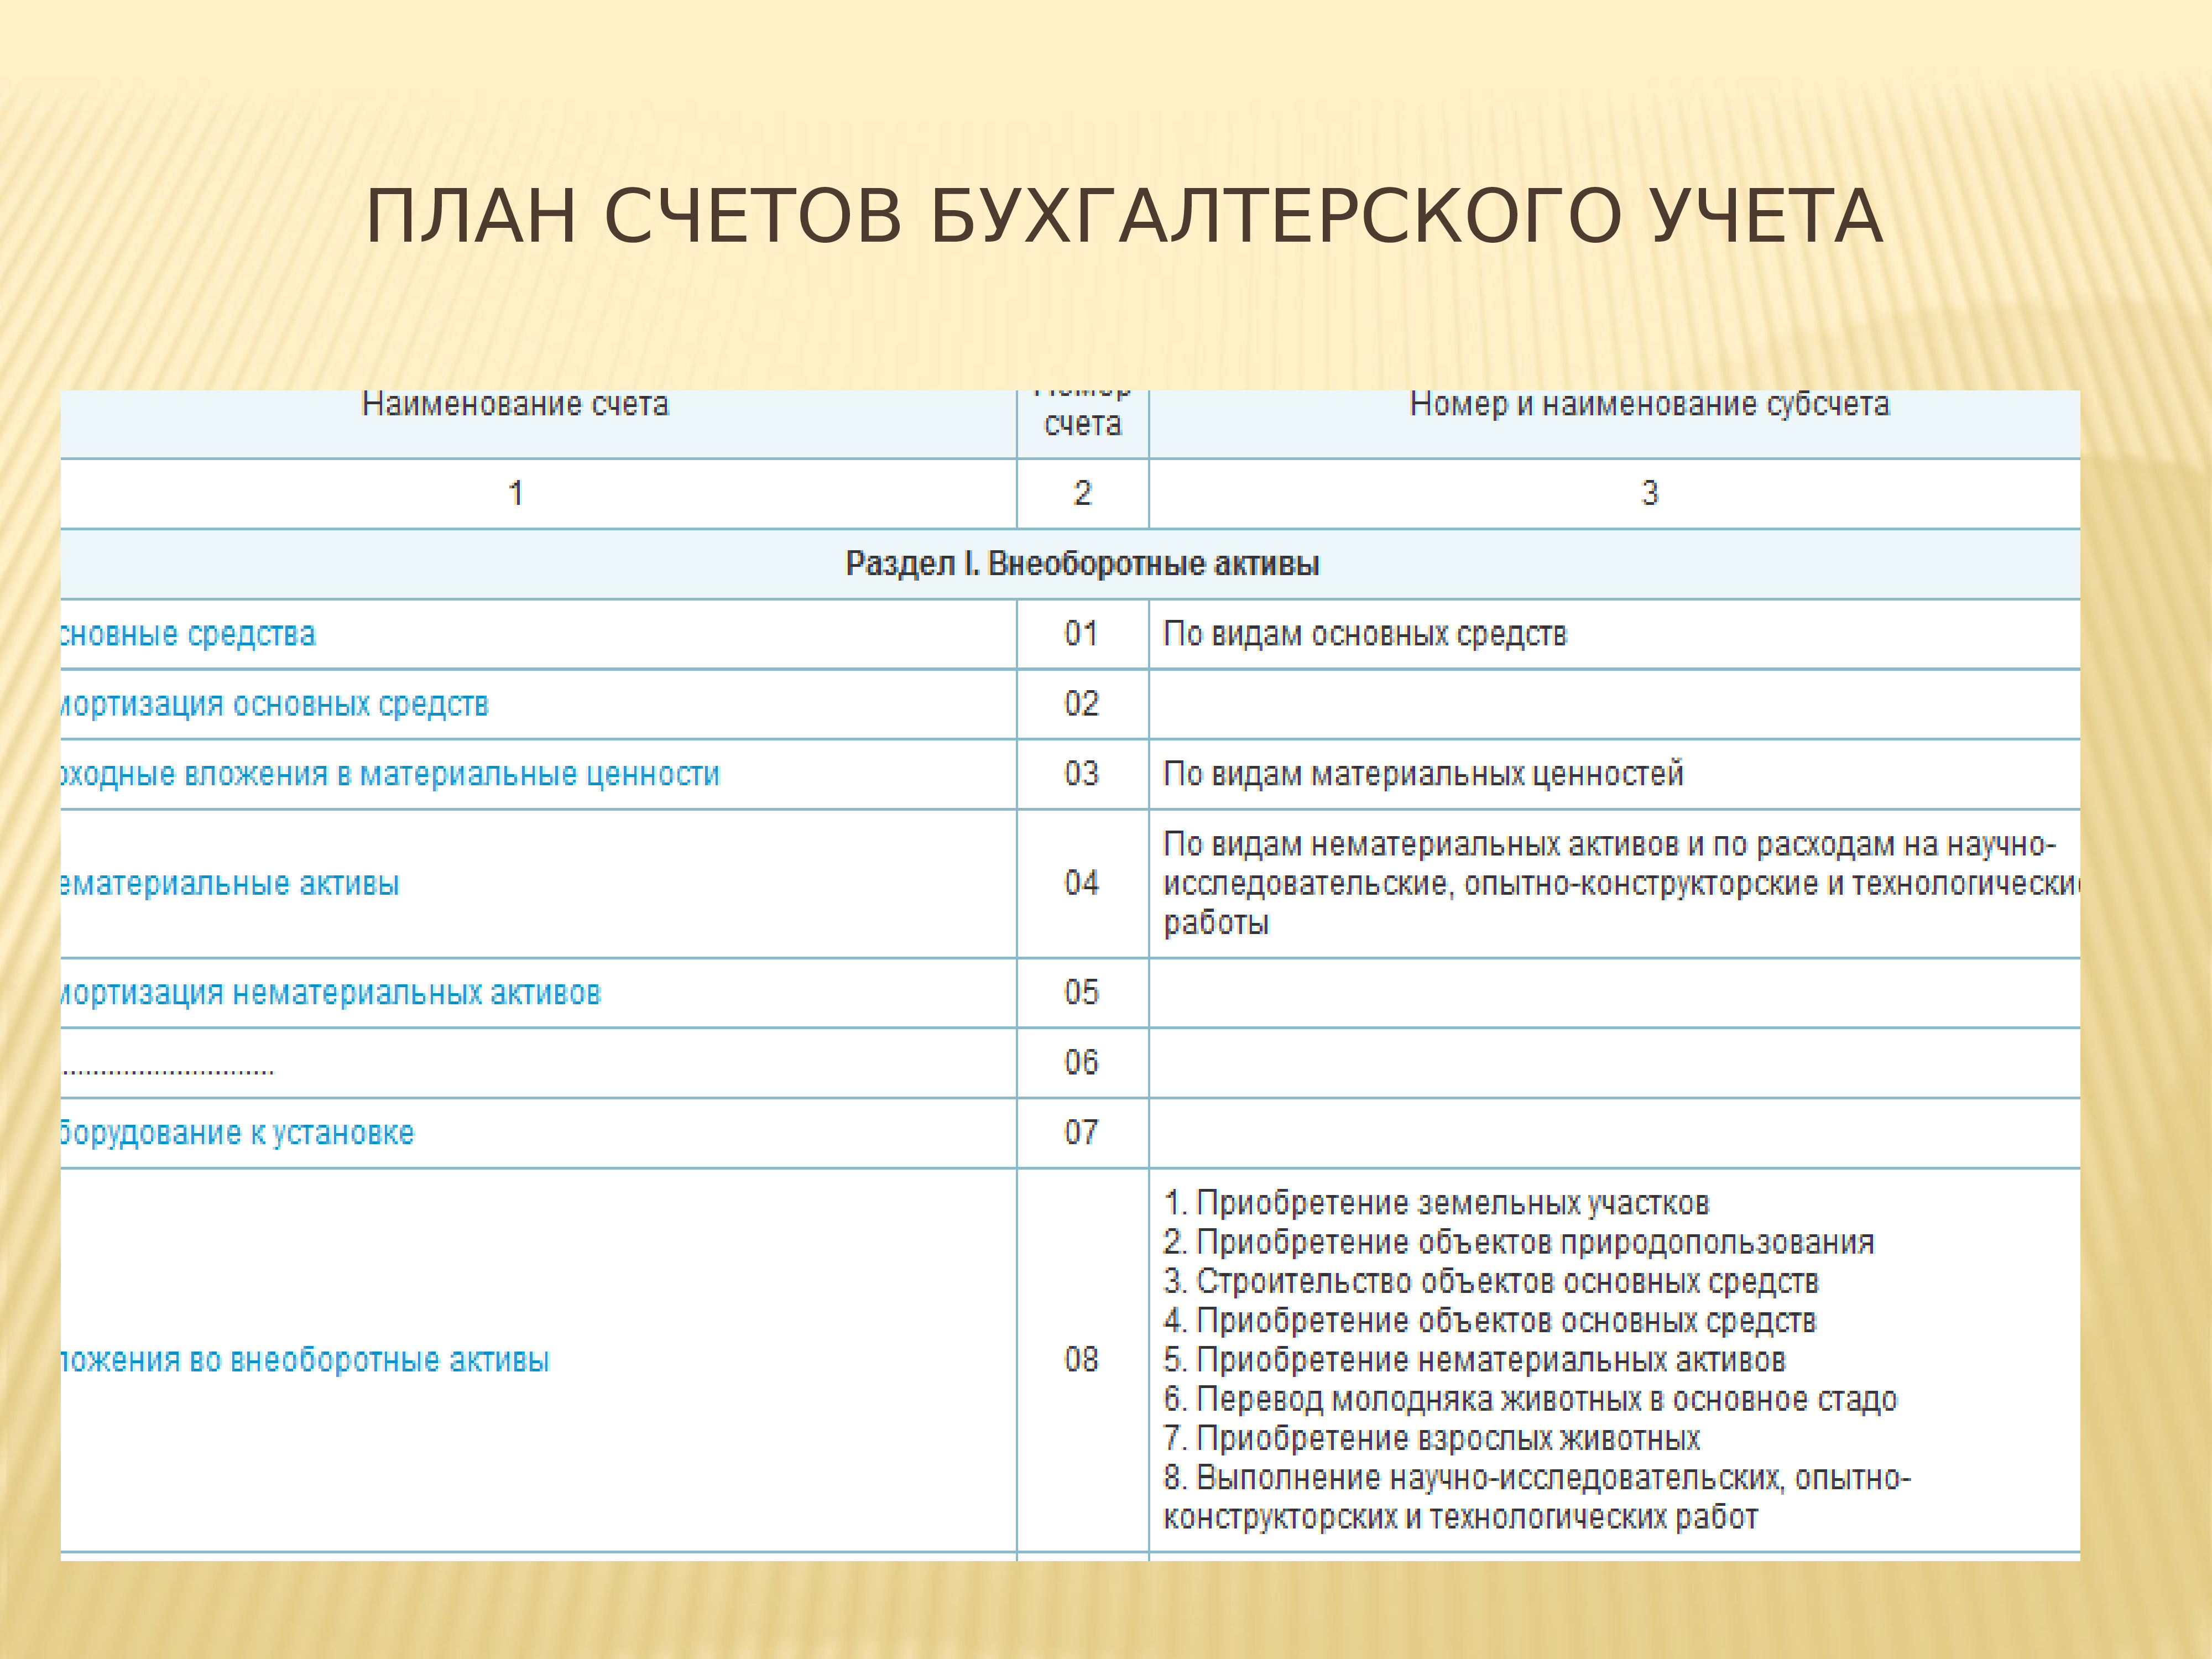This screenshot has width=2212, height=1659.
Task: Click '5. Приобретение нематериальных активов'
Action: (x=1474, y=1360)
